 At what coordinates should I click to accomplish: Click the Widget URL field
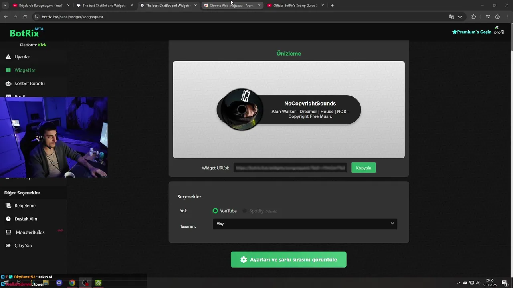tap(290, 168)
